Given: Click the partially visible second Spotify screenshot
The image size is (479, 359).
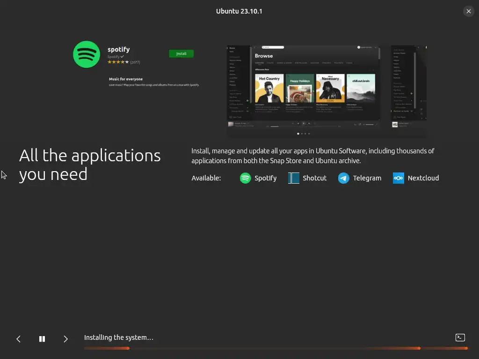Looking at the screenshot, I should 409,87.
